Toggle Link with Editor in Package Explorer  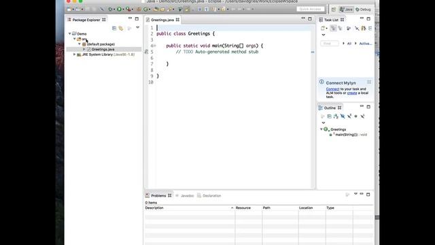point(121,28)
